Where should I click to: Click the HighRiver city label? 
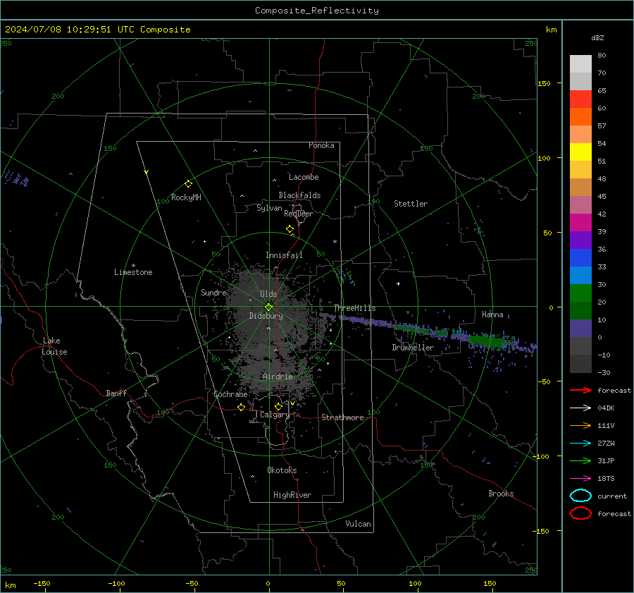point(292,495)
